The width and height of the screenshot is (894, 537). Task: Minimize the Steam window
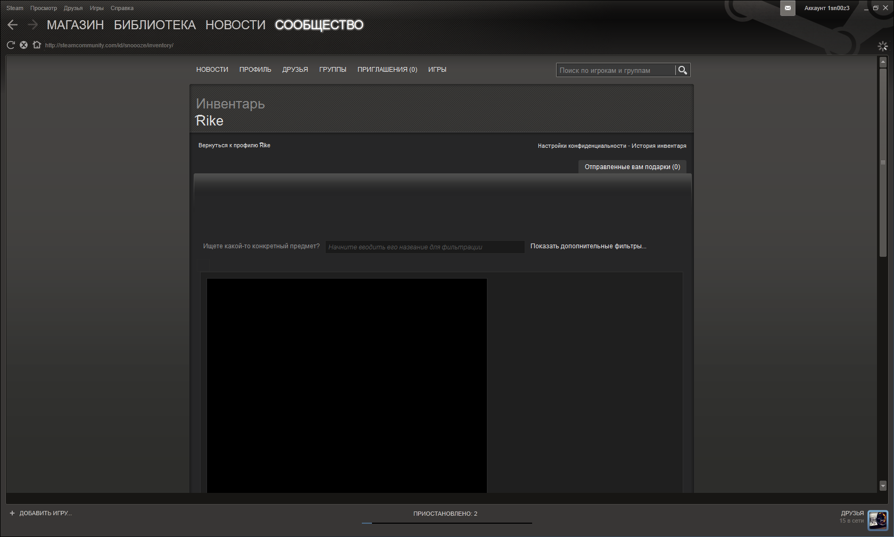[x=866, y=8]
